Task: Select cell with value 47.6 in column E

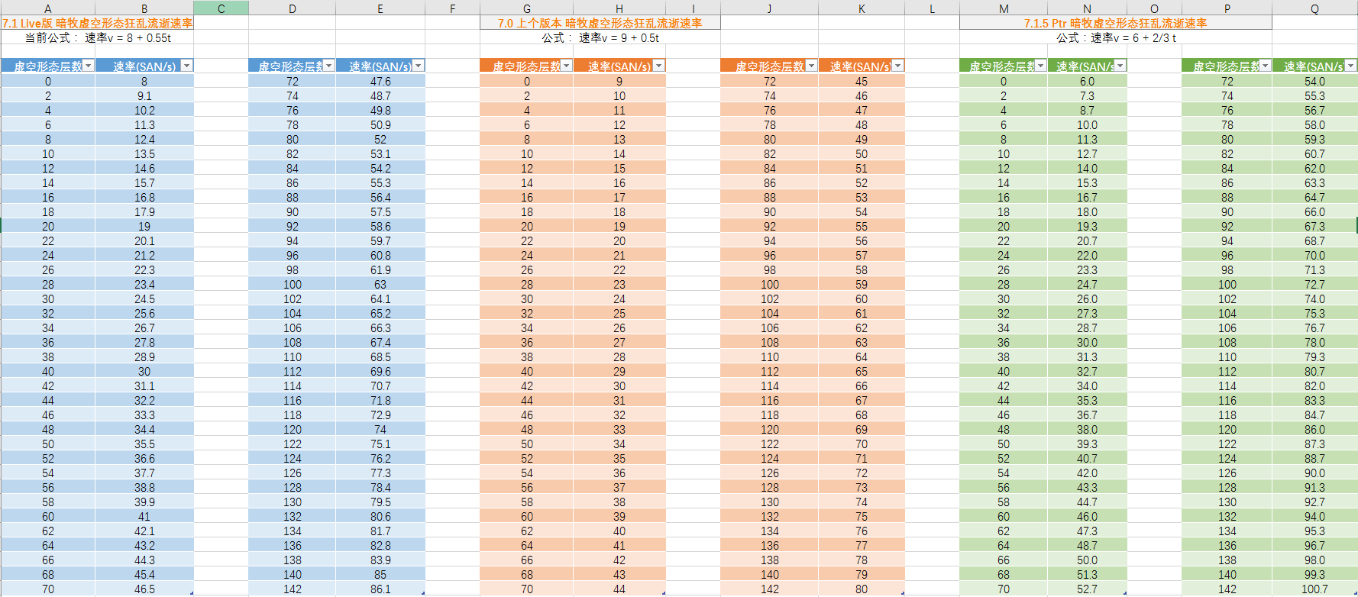Action: pos(380,81)
